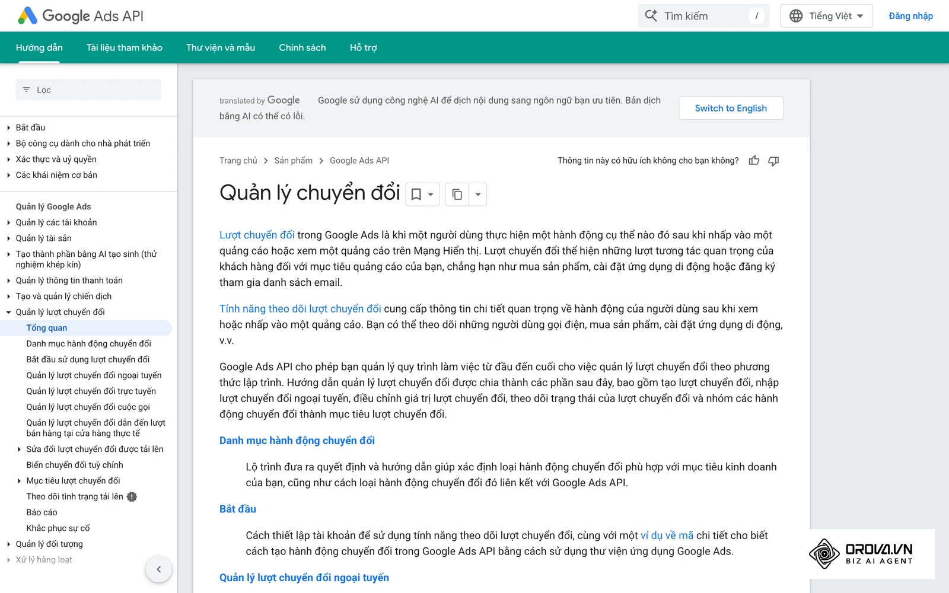The width and height of the screenshot is (949, 593).
Task: Click the Trang chủ breadcrumb
Action: (238, 161)
